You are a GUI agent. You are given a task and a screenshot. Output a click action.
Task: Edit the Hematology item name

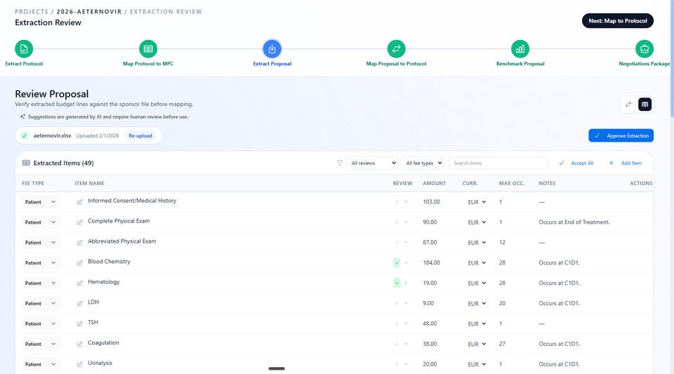click(79, 283)
